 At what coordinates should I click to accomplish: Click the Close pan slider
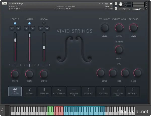(x=15, y=65)
